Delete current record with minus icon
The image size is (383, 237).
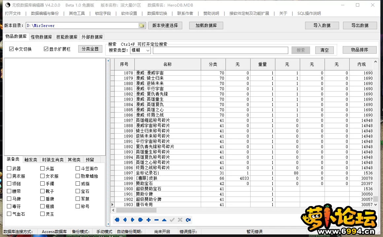click(156, 220)
